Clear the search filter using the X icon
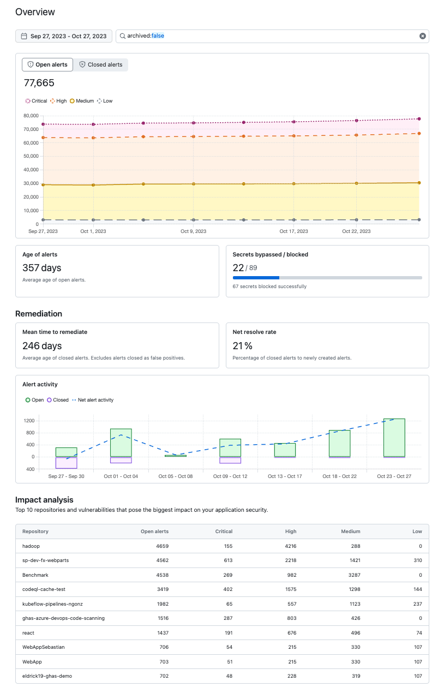The height and width of the screenshot is (699, 444). coord(423,36)
